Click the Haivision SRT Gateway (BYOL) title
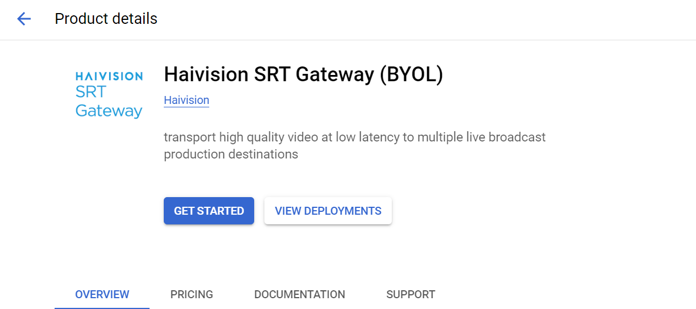 click(x=303, y=74)
